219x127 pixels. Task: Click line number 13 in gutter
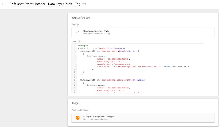(x=75, y=77)
